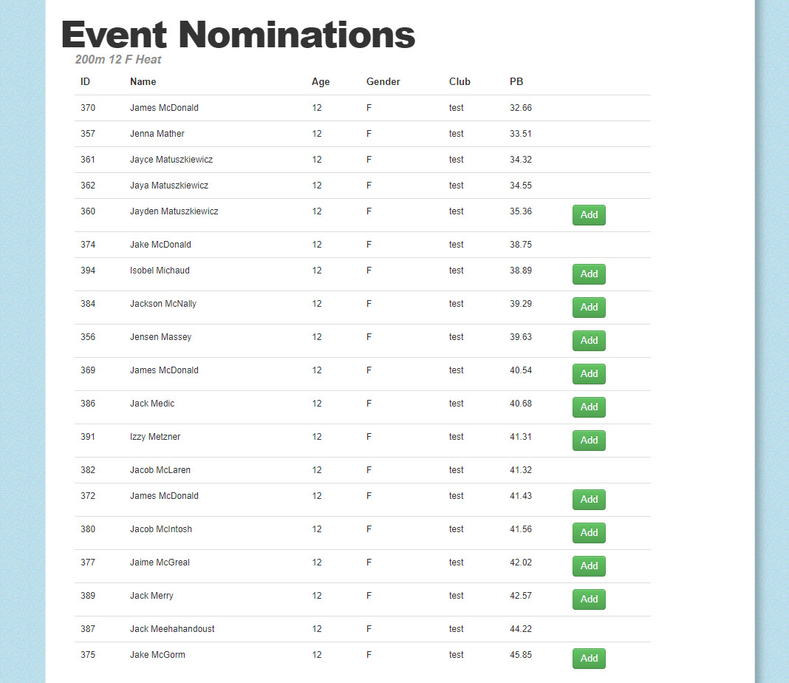Add James McDonald with PB 41.43

589,500
